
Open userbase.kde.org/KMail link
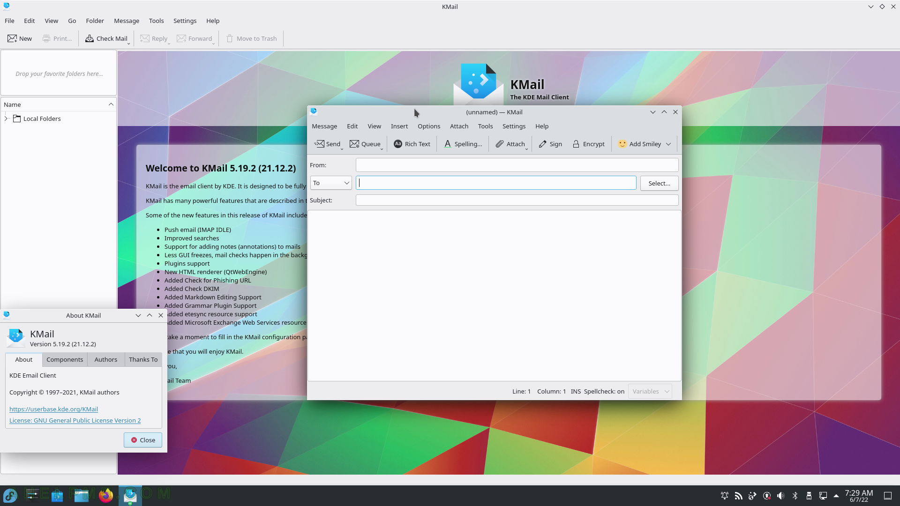coord(53,409)
